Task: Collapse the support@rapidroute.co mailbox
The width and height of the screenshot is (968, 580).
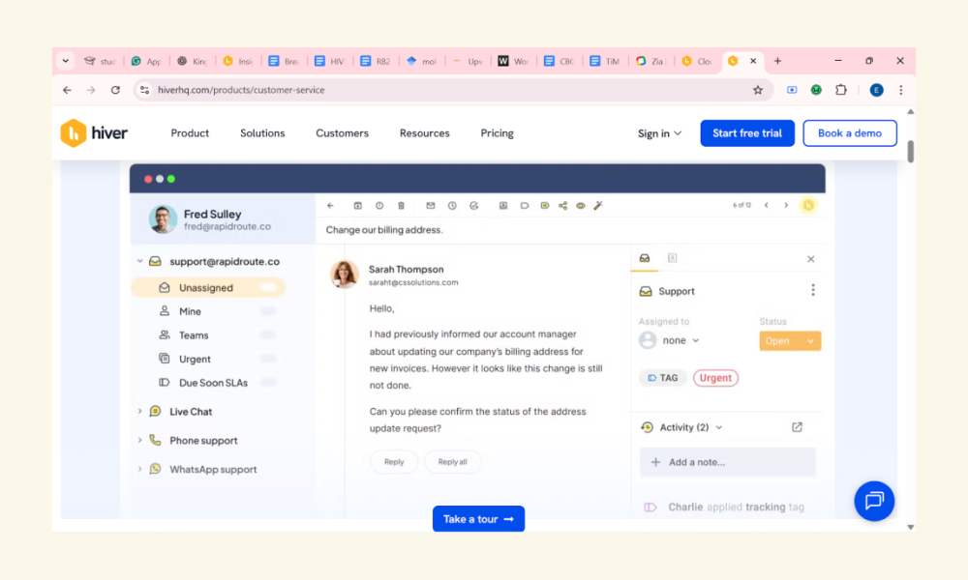Action: tap(140, 261)
